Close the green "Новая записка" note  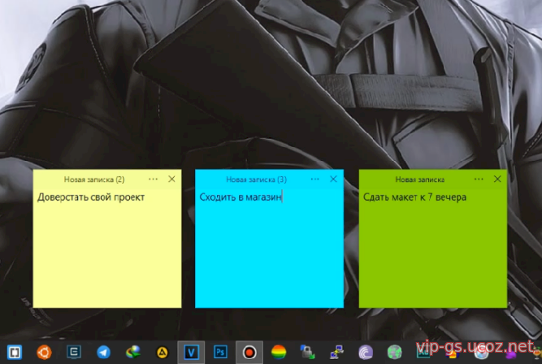pos(497,179)
